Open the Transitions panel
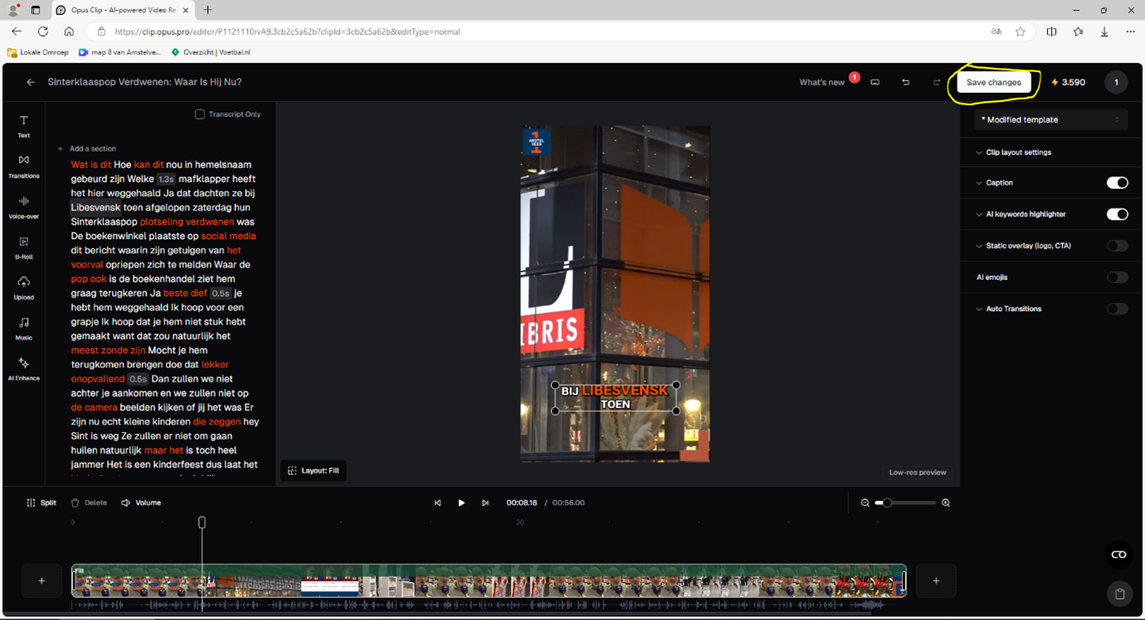 [x=23, y=166]
